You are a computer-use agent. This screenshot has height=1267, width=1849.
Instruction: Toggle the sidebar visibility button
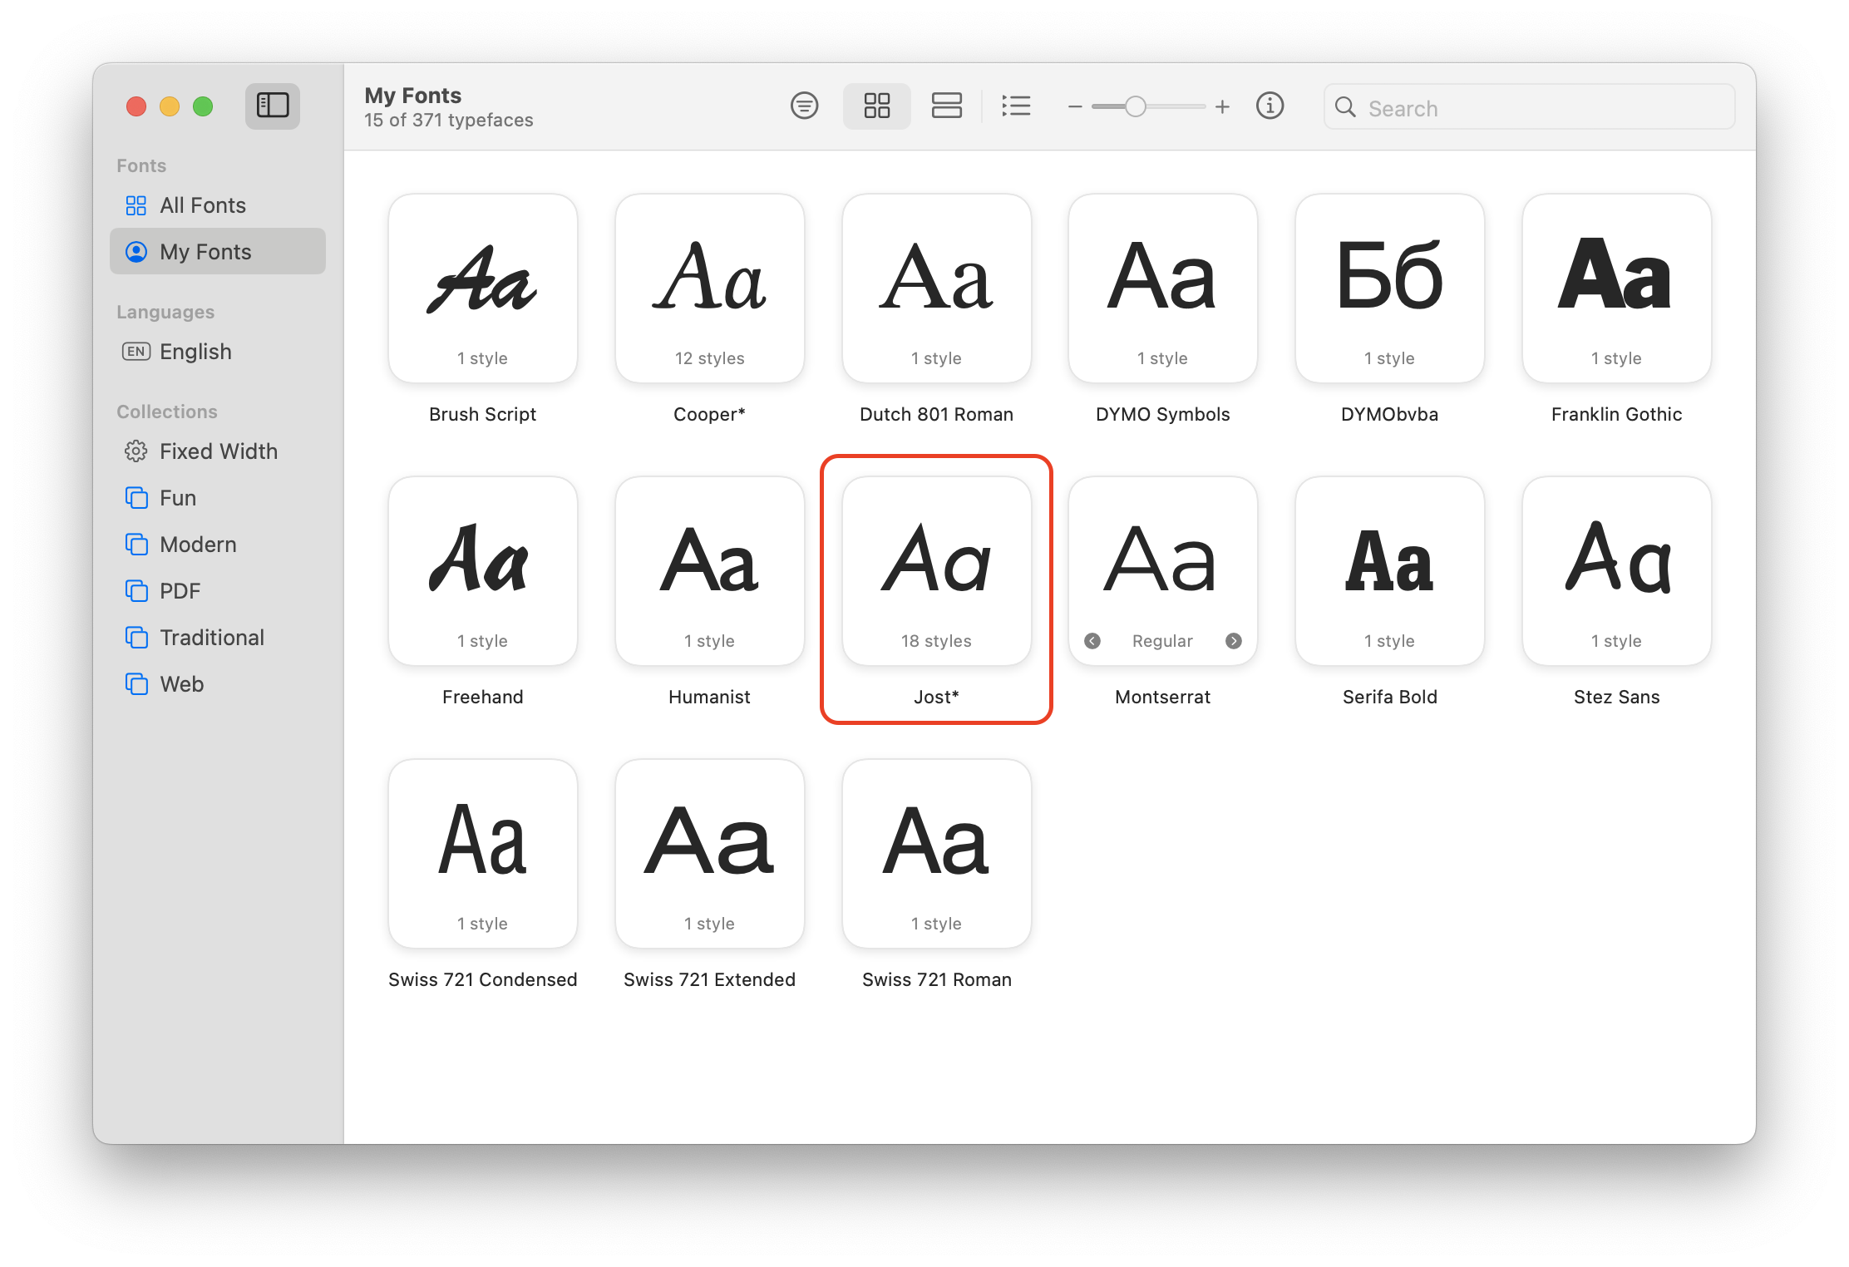click(272, 106)
